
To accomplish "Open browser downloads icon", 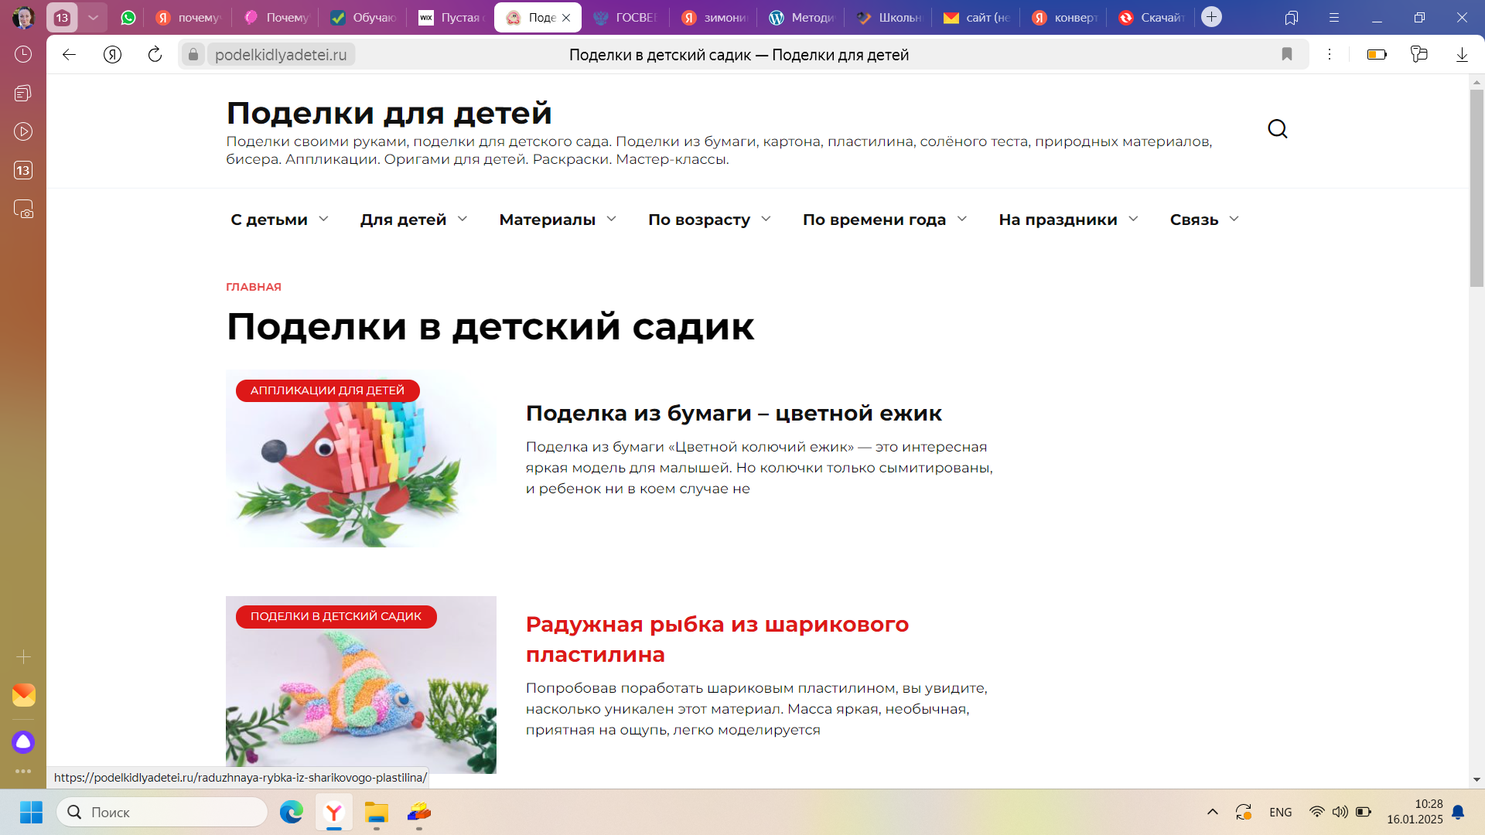I will pyautogui.click(x=1461, y=54).
